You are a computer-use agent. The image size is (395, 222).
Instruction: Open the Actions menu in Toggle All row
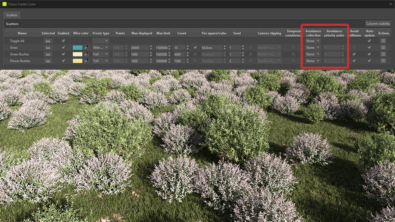(x=383, y=41)
